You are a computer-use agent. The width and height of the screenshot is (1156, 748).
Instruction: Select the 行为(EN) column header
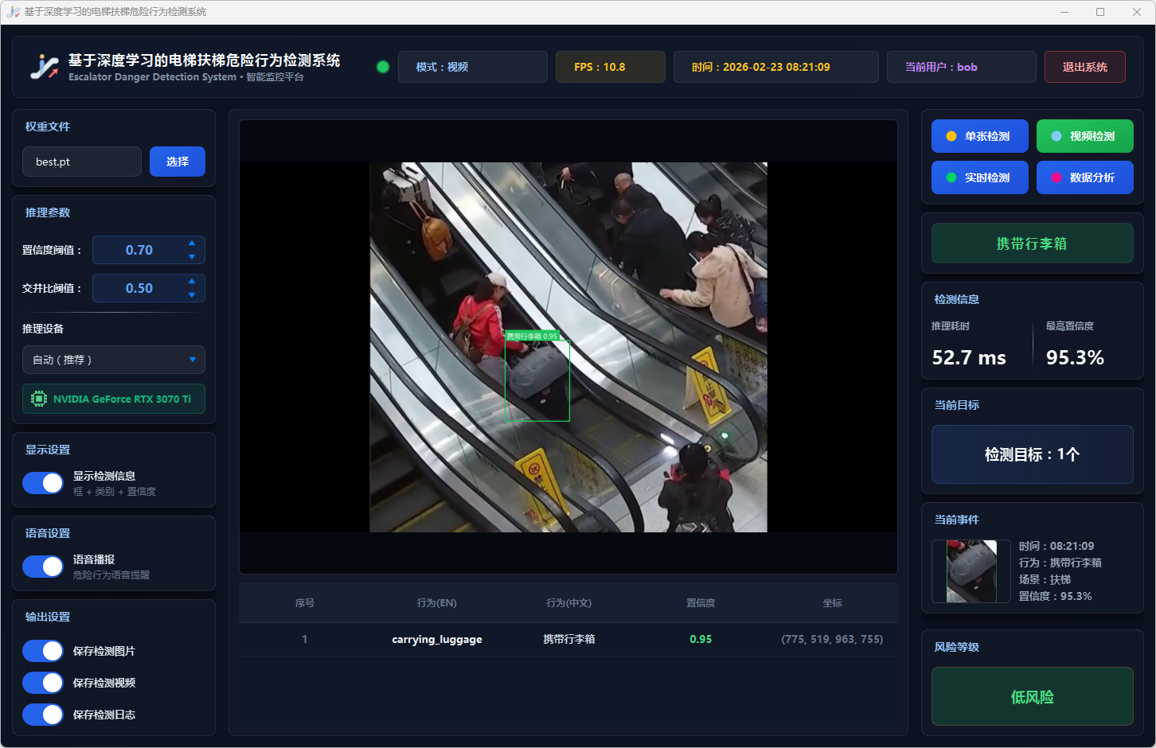(436, 603)
